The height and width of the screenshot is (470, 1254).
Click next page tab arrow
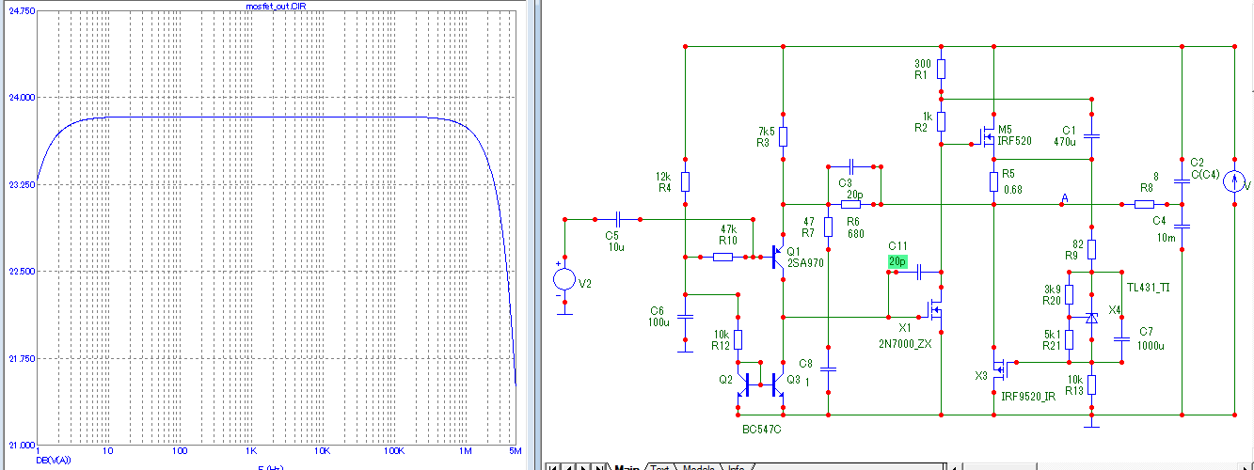[x=583, y=466]
